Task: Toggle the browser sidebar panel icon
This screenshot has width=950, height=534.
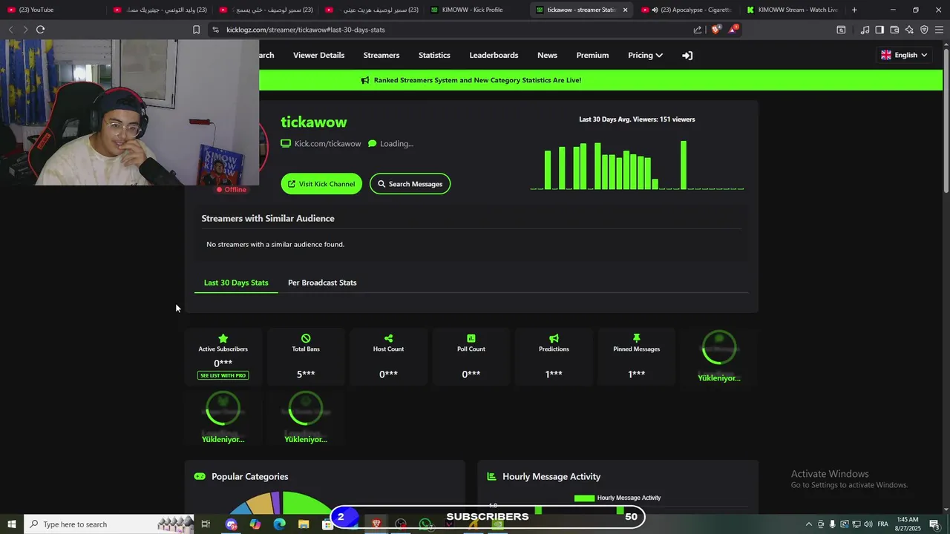Action: coord(879,30)
